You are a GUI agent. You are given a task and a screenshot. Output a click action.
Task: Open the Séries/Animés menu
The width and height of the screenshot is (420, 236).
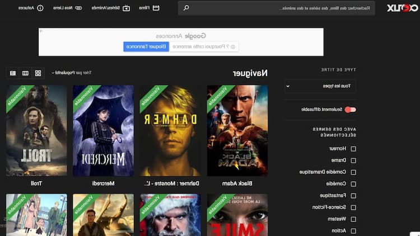(111, 8)
